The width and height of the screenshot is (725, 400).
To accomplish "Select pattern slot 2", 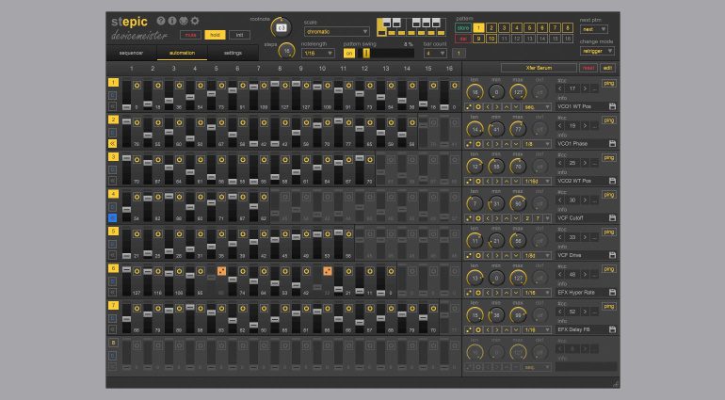I will (x=491, y=27).
